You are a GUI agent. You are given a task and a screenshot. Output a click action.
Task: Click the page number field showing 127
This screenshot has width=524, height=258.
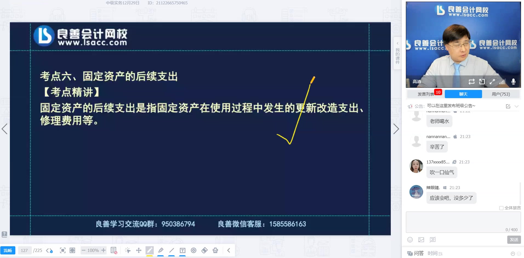point(24,250)
